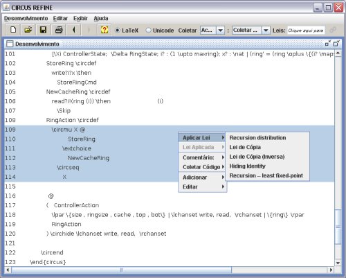
Task: Choose Lei de Cópia (Inversa)
Action: (267, 157)
